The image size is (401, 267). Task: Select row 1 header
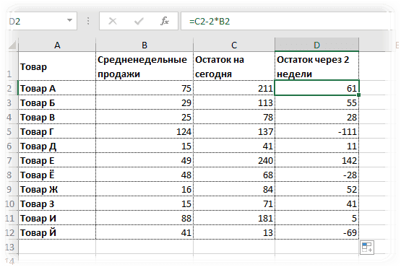[12, 66]
